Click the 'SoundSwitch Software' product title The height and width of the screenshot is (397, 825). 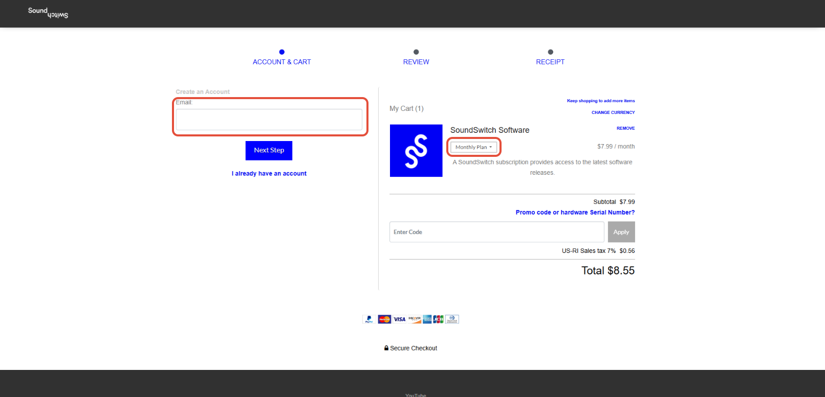[x=490, y=130]
